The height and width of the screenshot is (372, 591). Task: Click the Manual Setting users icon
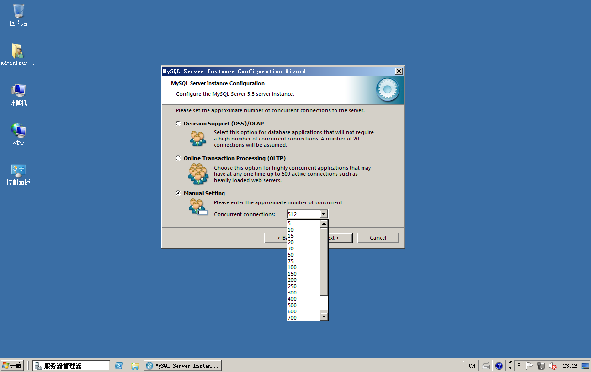tap(197, 207)
